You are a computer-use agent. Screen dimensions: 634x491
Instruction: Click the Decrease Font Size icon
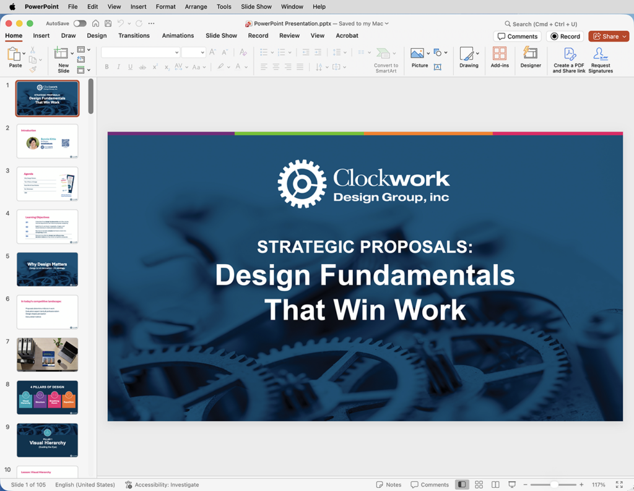[224, 52]
